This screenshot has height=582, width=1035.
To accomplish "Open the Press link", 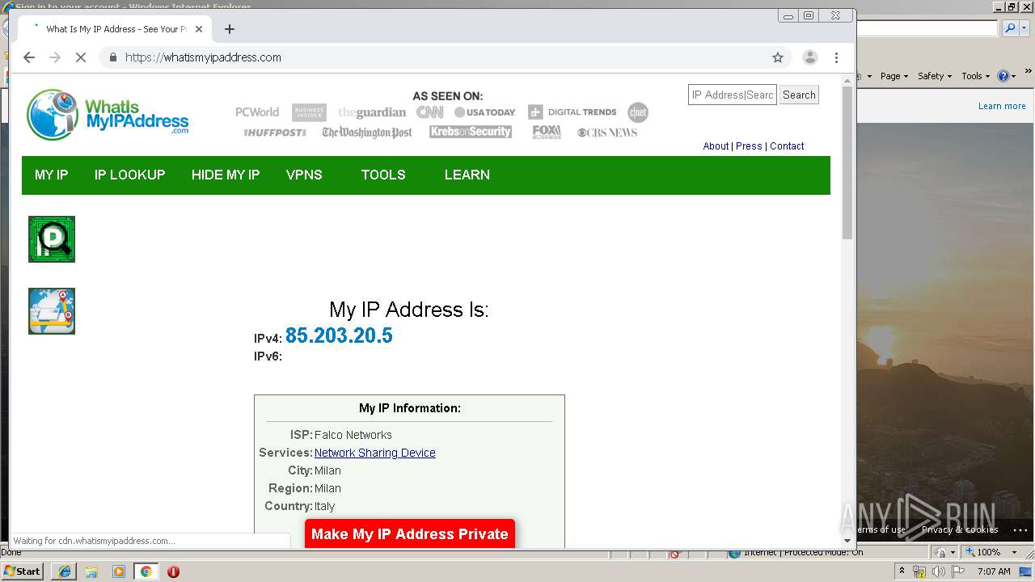I will (x=749, y=146).
